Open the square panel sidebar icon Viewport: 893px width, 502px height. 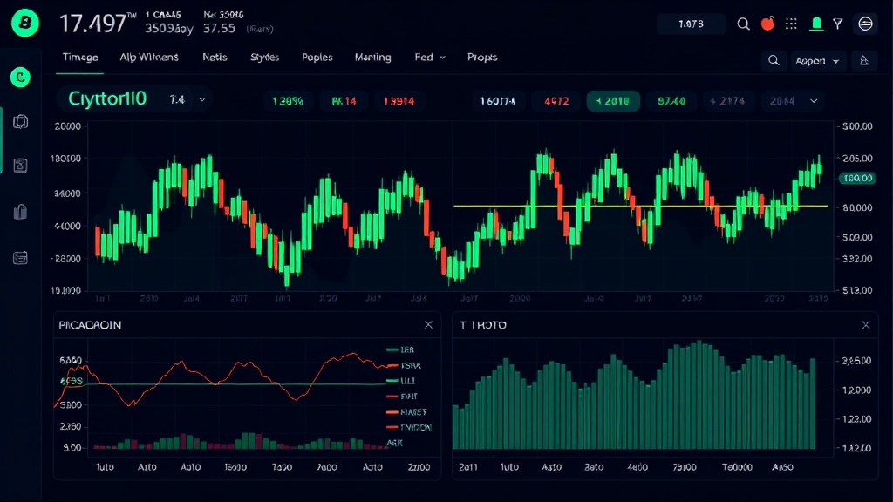coord(21,166)
